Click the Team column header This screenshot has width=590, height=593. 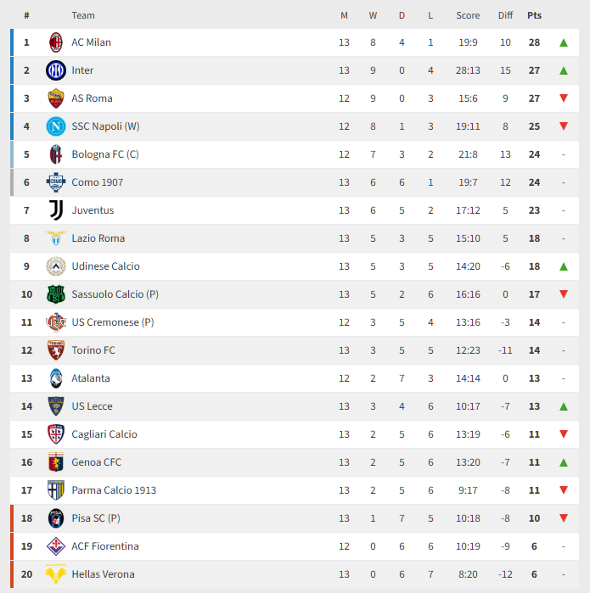click(83, 15)
